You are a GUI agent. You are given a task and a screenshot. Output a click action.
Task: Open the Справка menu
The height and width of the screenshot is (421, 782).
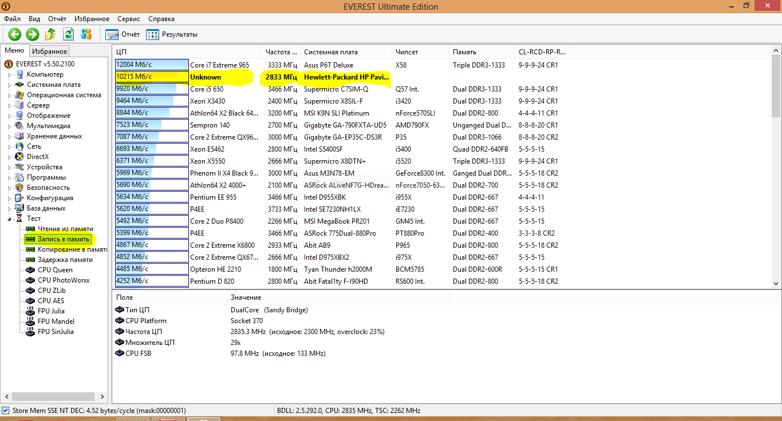coord(161,19)
